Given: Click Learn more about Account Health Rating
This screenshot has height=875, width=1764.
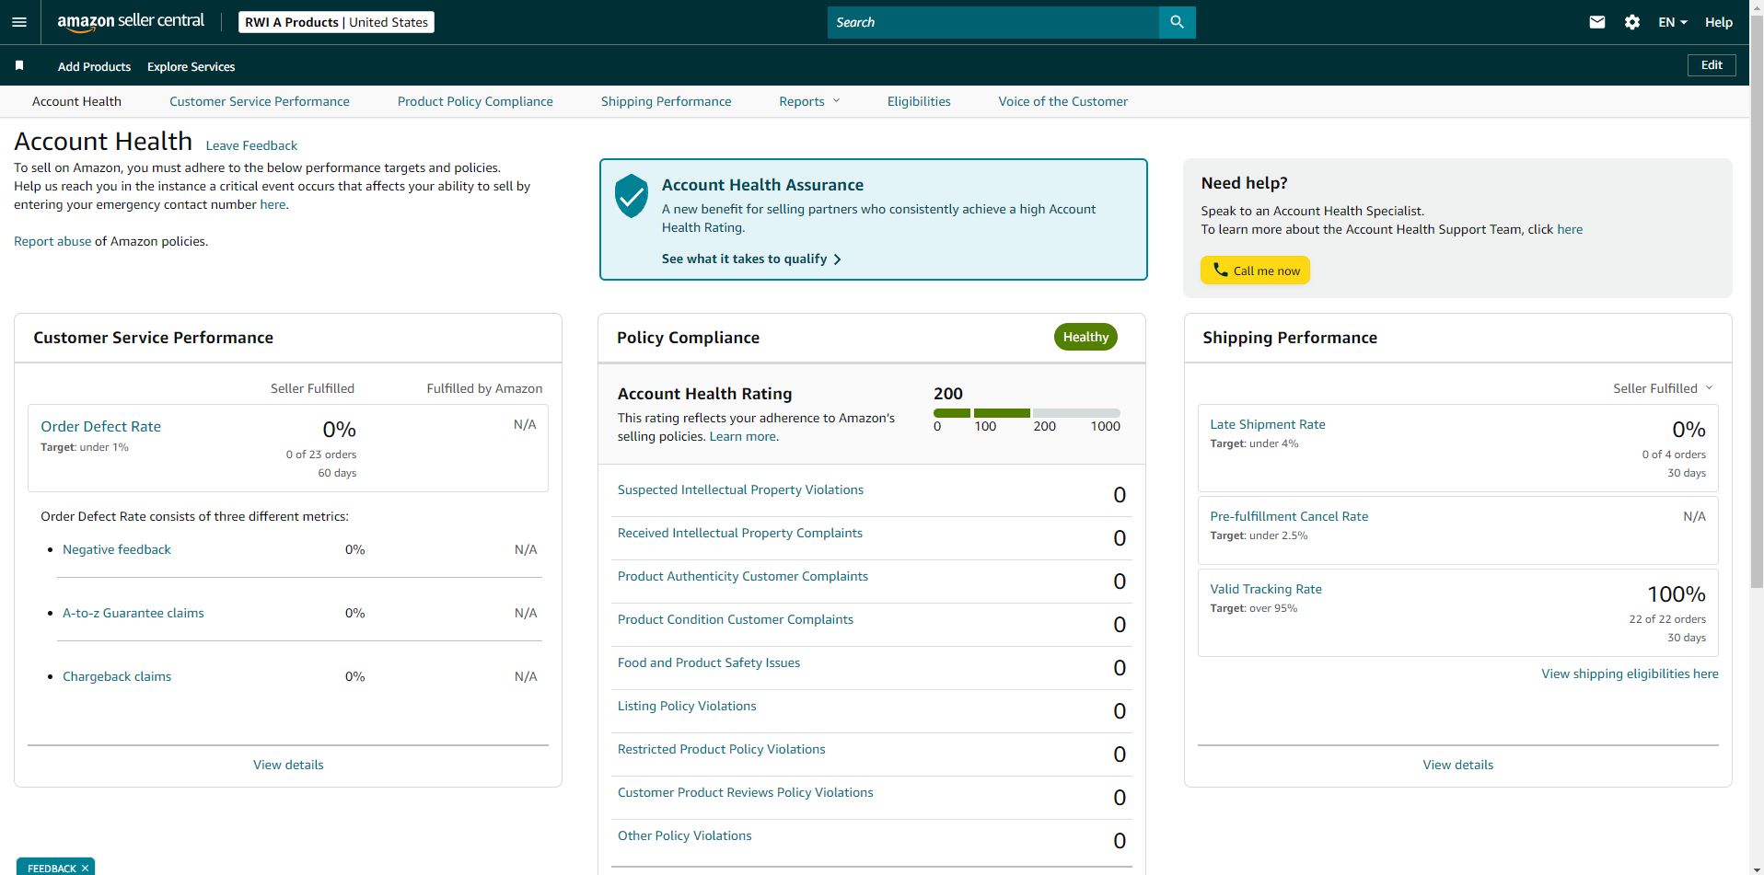Looking at the screenshot, I should [742, 436].
